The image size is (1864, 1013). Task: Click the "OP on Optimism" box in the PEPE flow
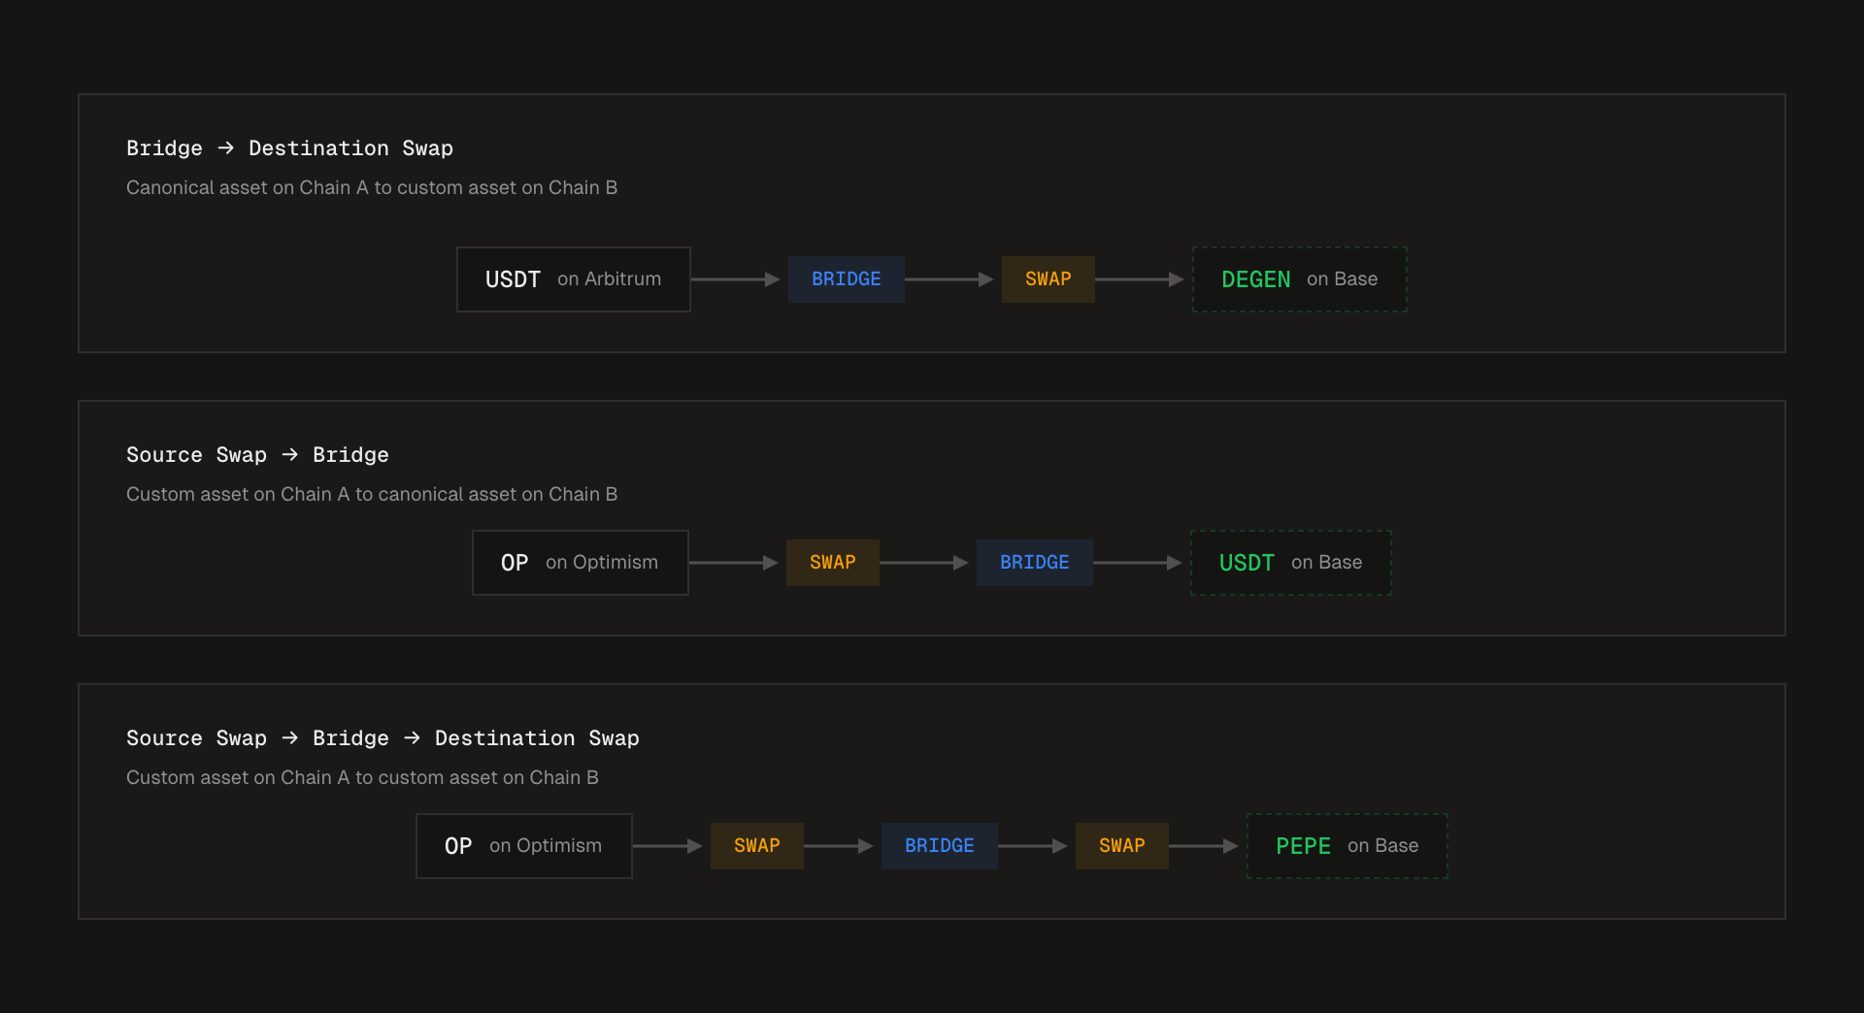(x=524, y=846)
